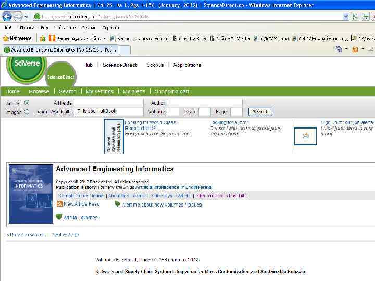Open the Сайт НФ ГУ-ВШЭ favorite
The height and width of the screenshot is (281, 375).
coord(230,39)
